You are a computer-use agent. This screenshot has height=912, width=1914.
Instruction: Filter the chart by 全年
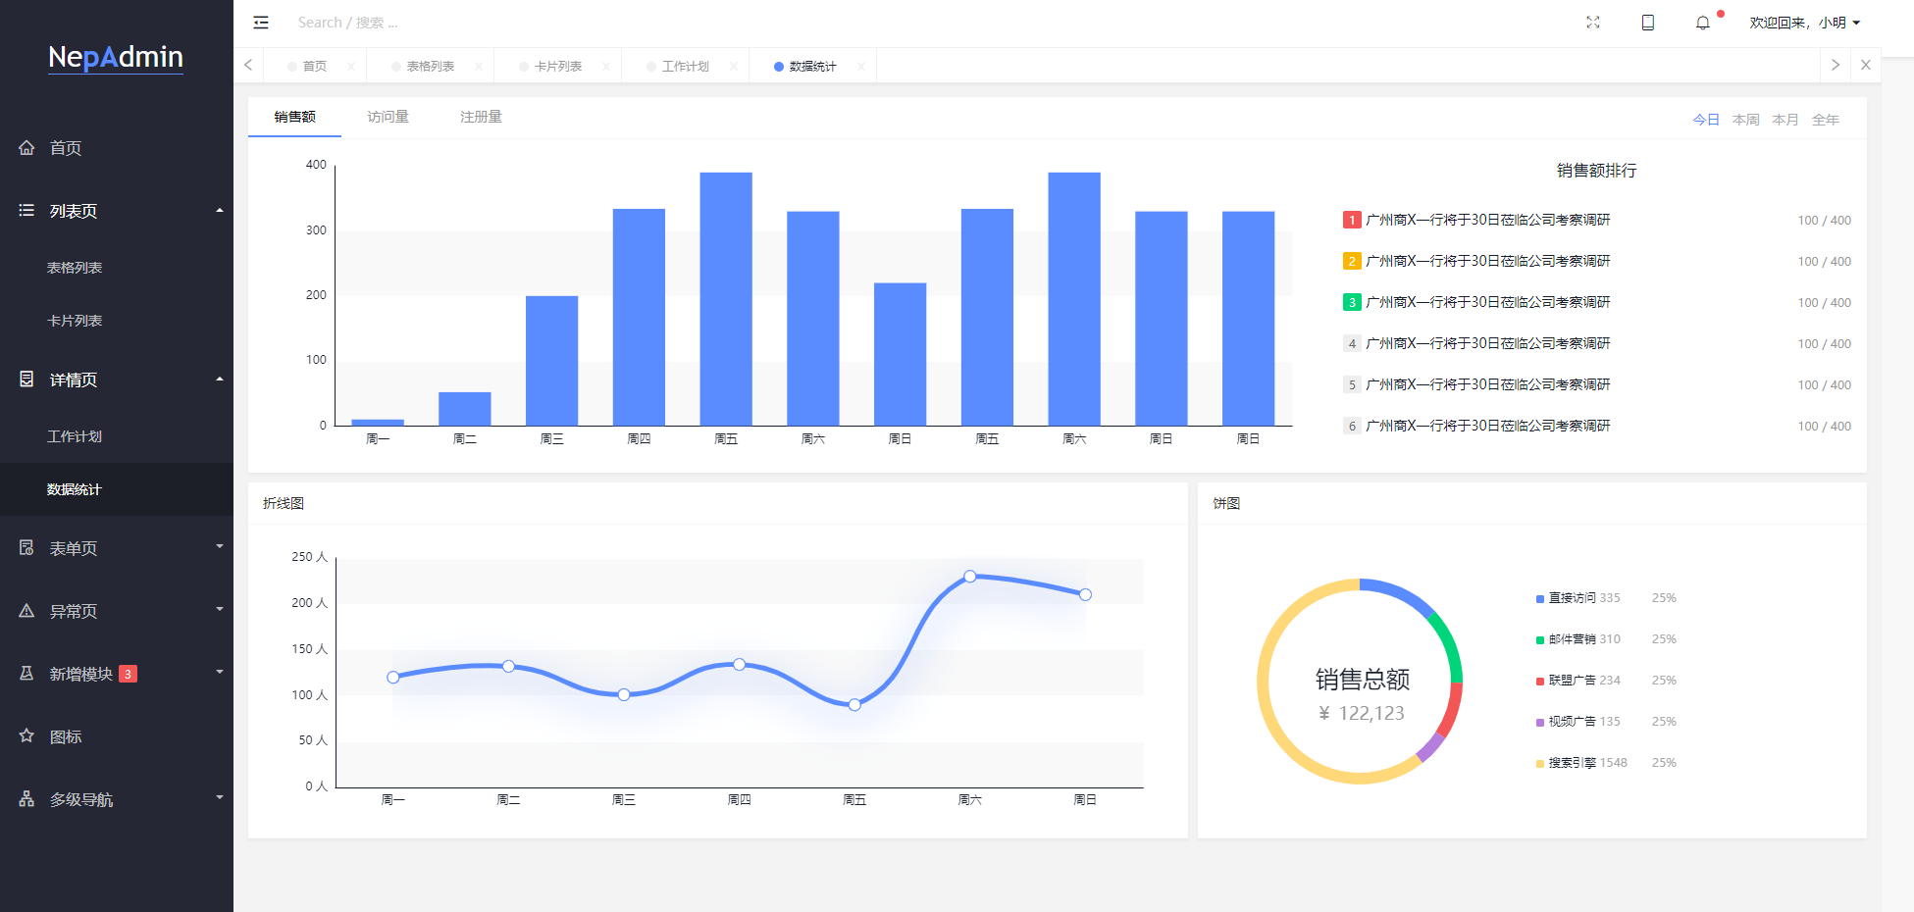[x=1826, y=120]
